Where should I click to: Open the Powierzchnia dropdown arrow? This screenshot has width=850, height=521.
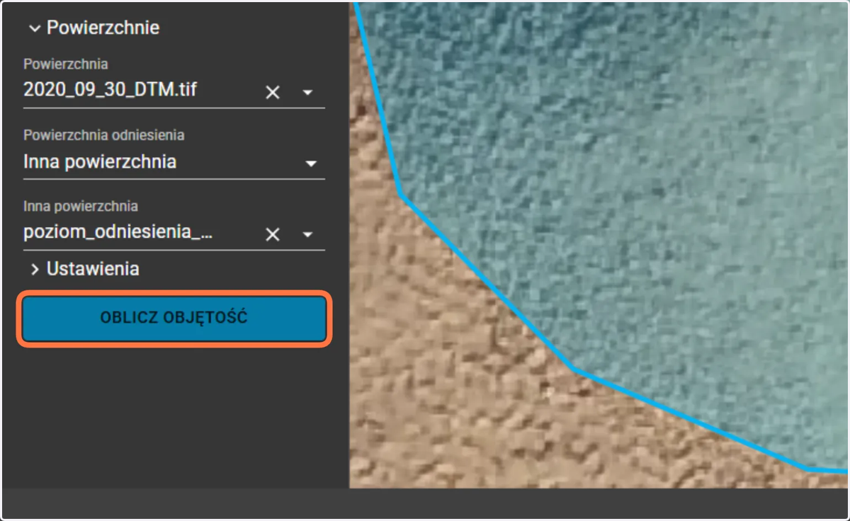coord(308,92)
